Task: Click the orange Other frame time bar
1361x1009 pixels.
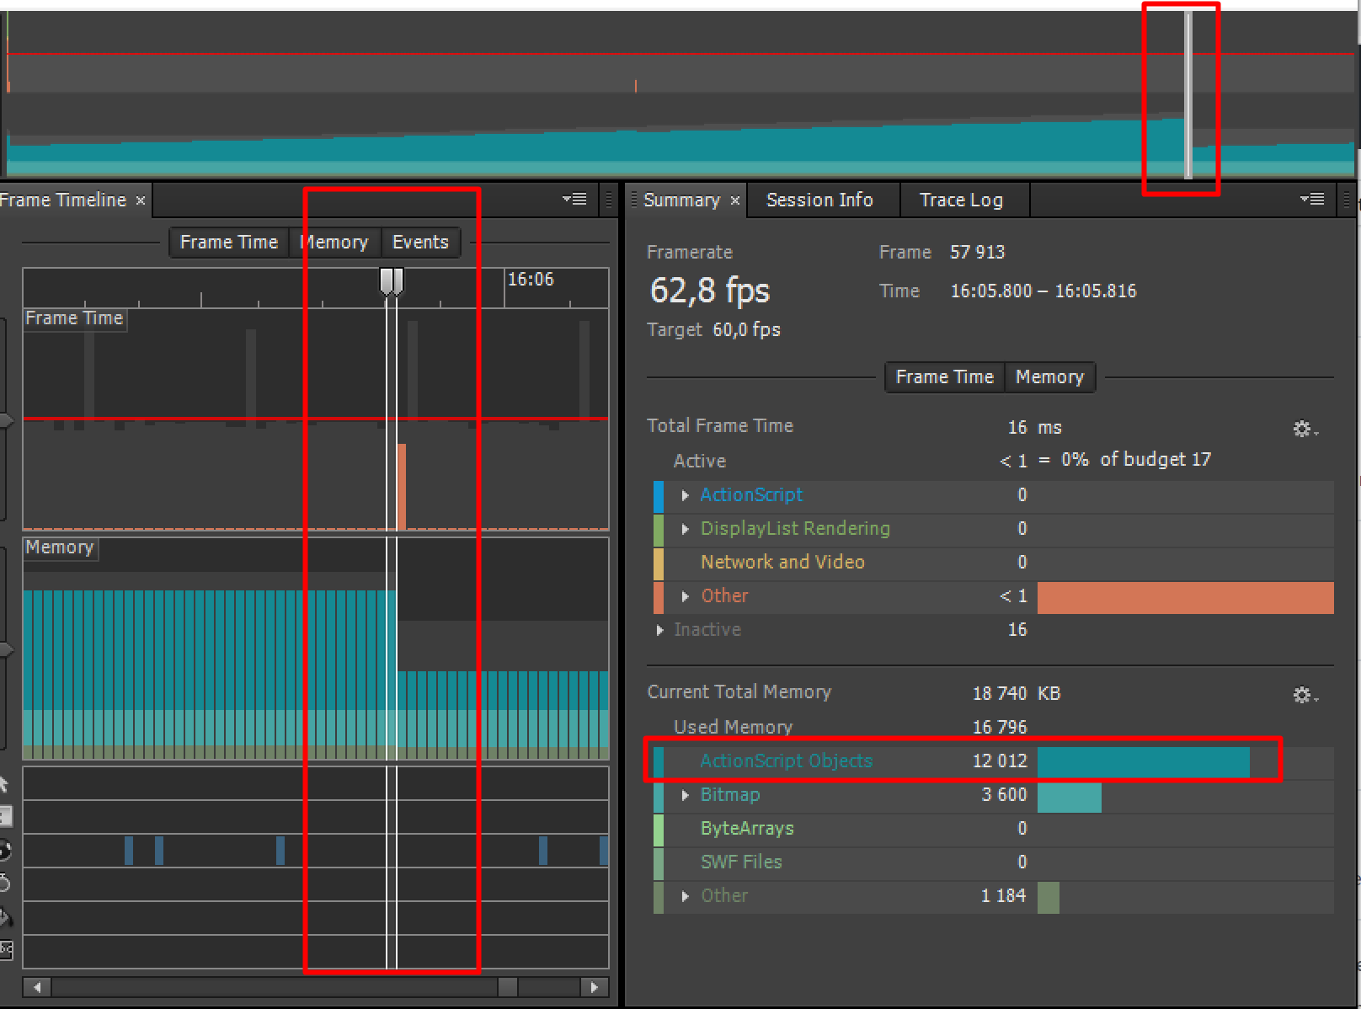Action: 1186,597
